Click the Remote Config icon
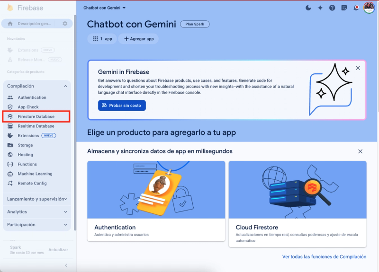 (10, 183)
